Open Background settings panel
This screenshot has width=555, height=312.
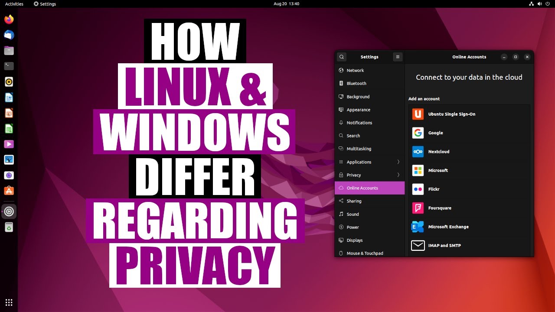pos(369,97)
